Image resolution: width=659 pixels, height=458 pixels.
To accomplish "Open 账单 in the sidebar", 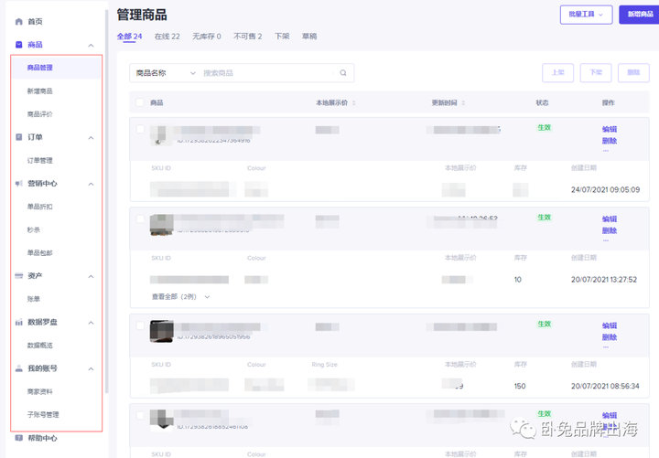I will click(34, 299).
